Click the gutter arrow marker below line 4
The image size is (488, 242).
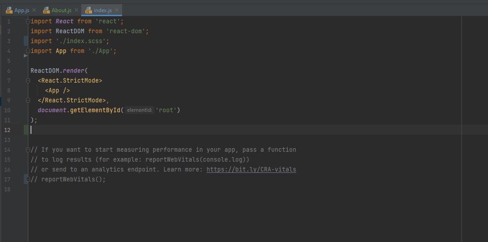(26, 56)
